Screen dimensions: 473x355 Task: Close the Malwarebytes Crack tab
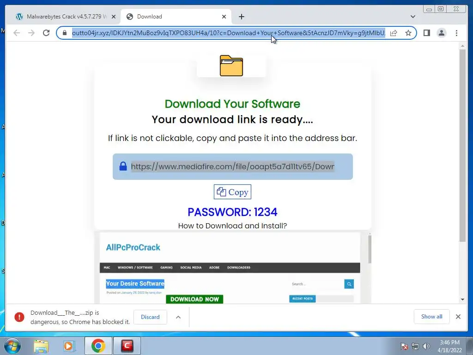pyautogui.click(x=114, y=17)
